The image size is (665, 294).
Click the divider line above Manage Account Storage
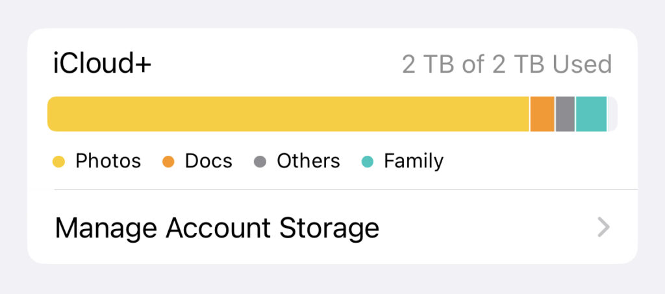point(344,190)
